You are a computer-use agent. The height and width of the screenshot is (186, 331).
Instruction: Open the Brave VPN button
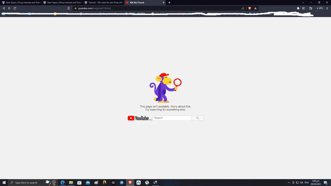320,8
